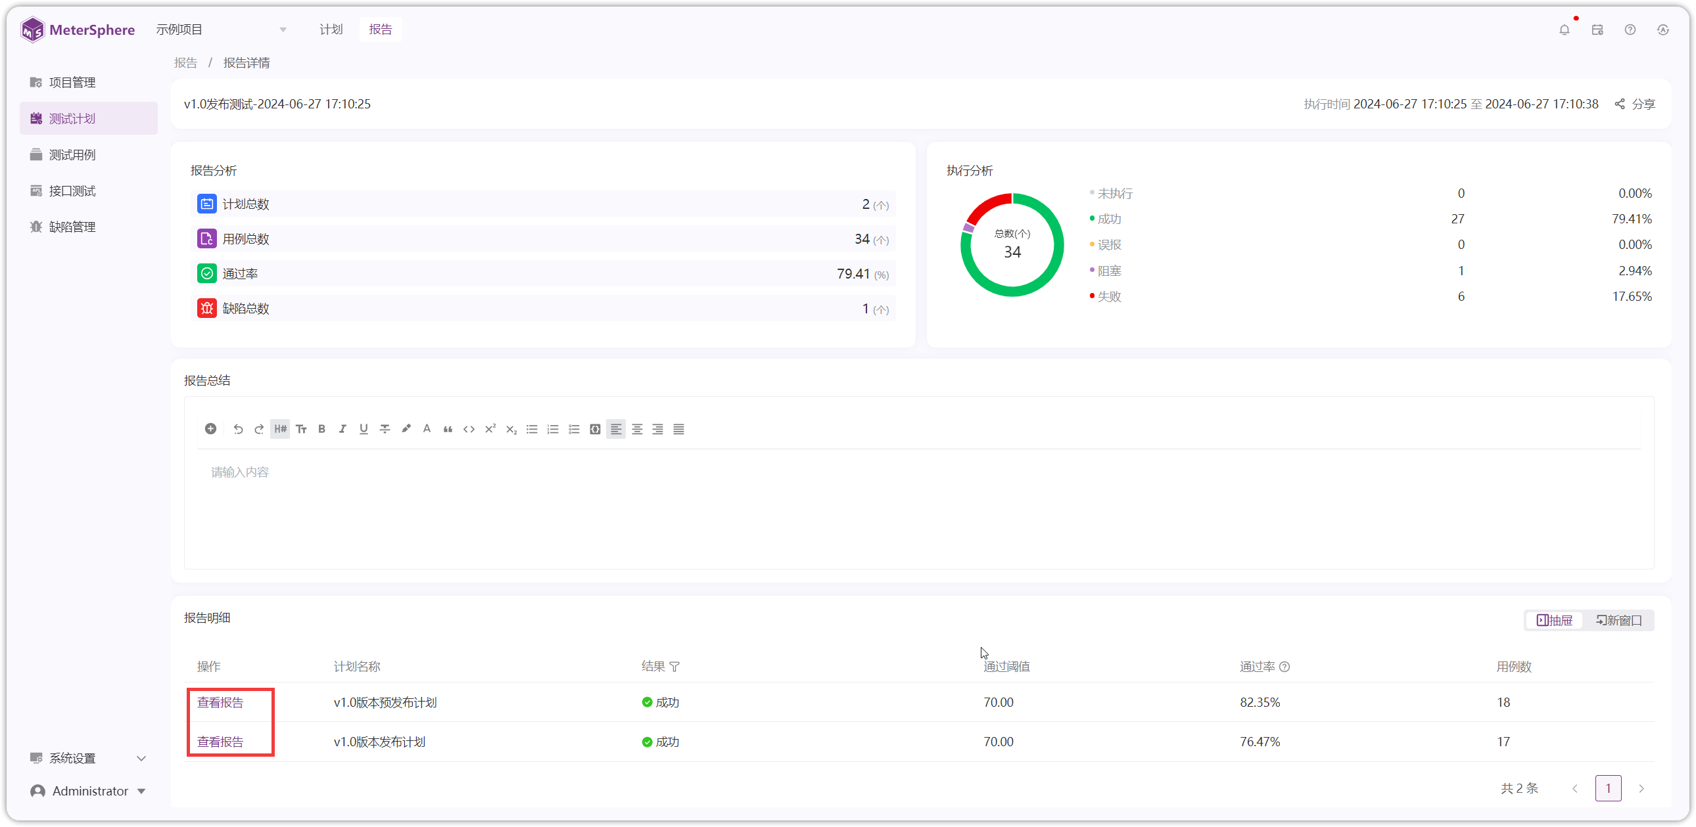Go to 测试用例 in the sidebar
The height and width of the screenshot is (827, 1696).
[88, 154]
